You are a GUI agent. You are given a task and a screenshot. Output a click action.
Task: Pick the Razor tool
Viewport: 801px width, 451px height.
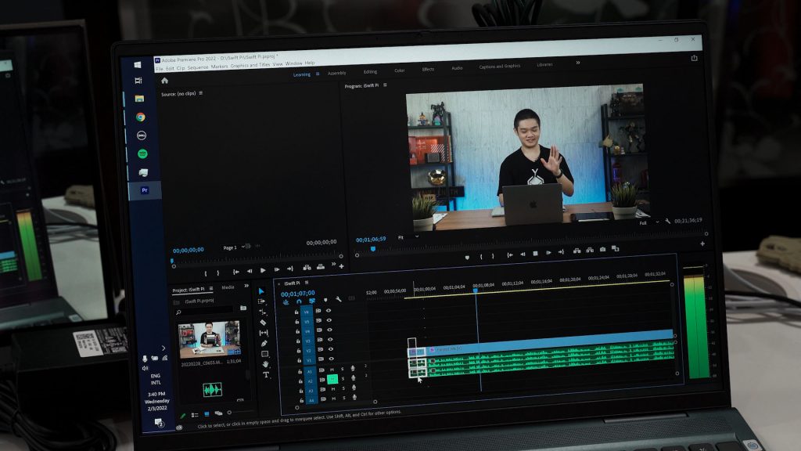[x=263, y=322]
